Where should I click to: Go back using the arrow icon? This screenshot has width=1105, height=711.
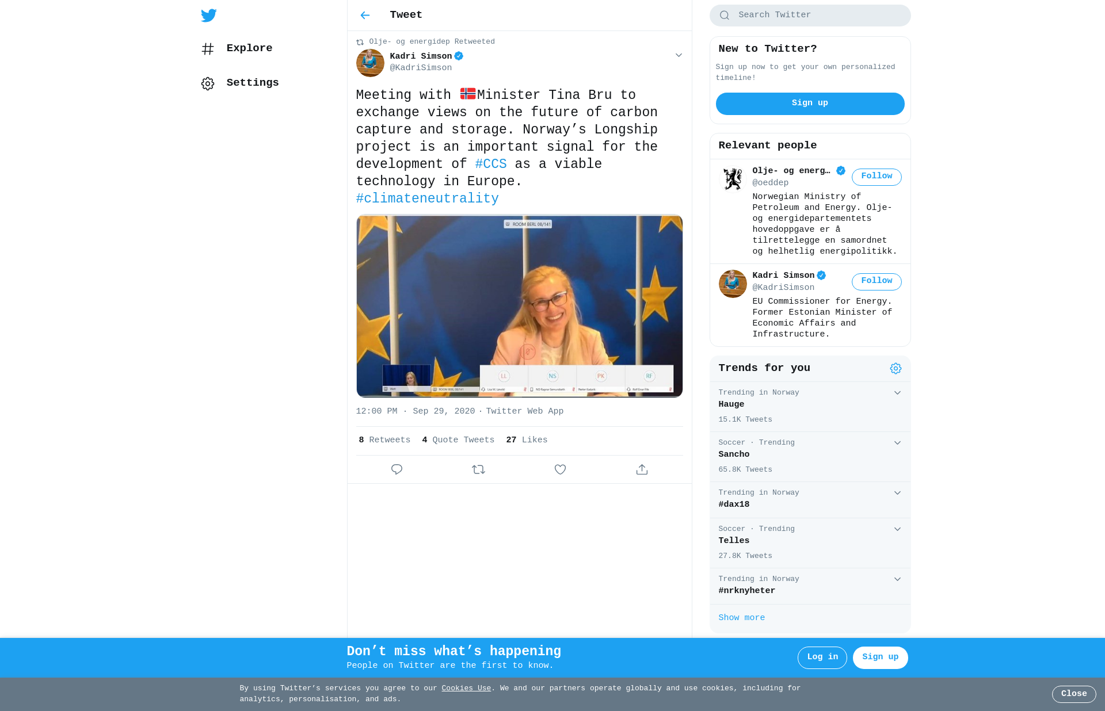[x=365, y=16]
